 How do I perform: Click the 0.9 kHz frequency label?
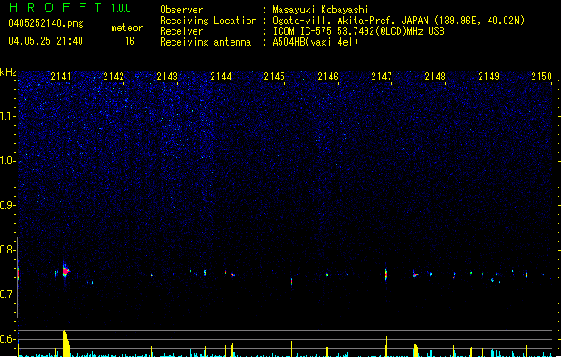tap(7, 205)
